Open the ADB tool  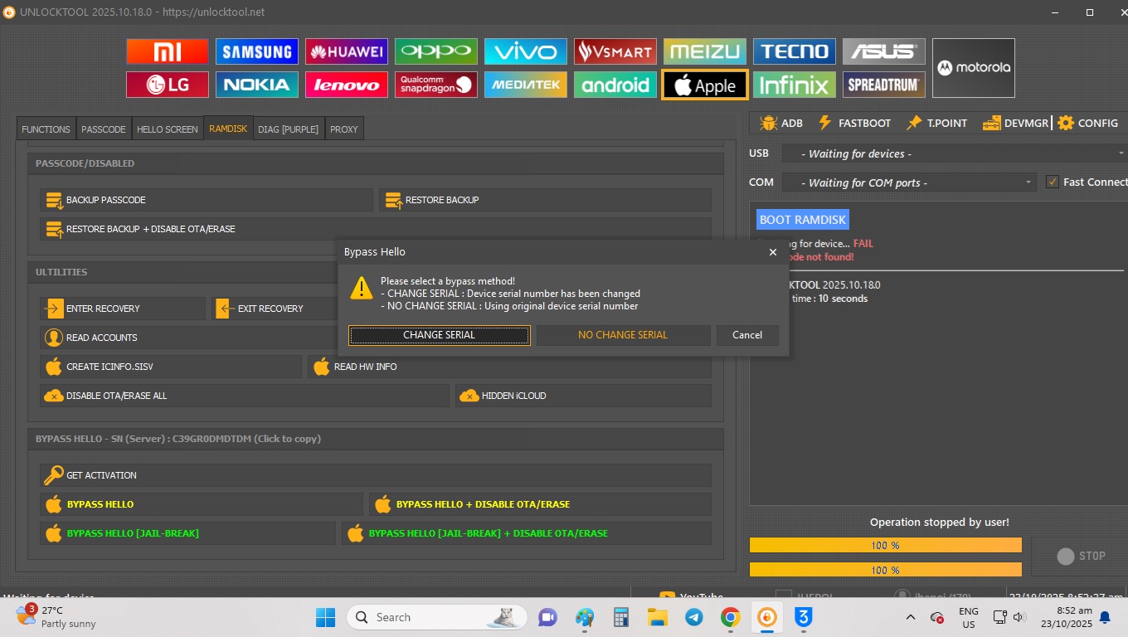click(x=780, y=123)
